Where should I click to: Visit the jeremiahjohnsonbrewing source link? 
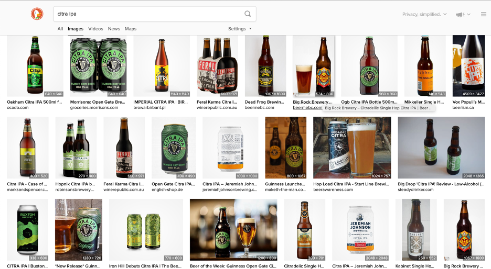230,189
